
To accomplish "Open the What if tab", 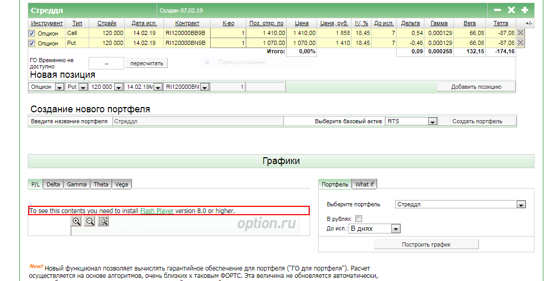I will (365, 184).
